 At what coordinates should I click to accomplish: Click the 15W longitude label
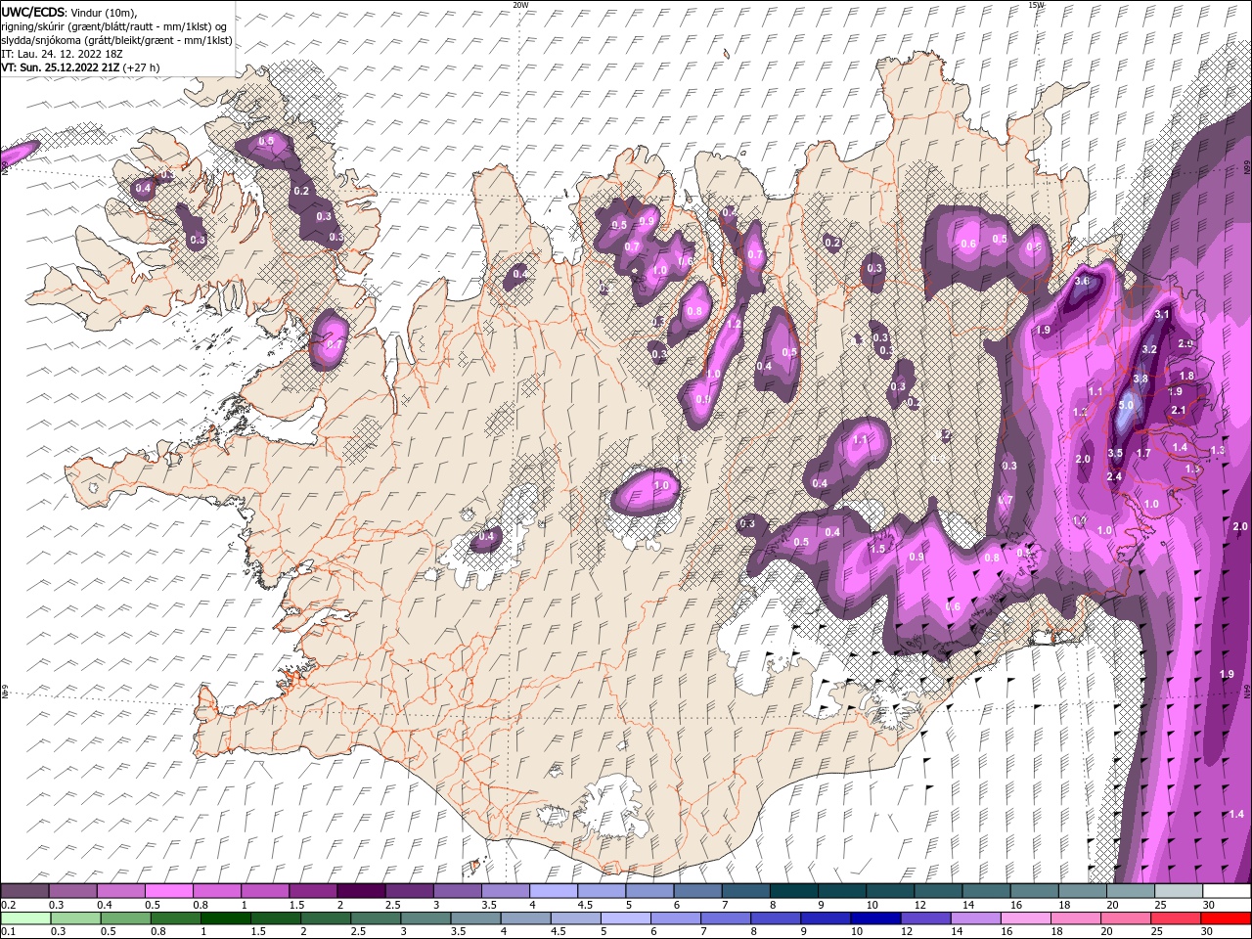point(1036,5)
